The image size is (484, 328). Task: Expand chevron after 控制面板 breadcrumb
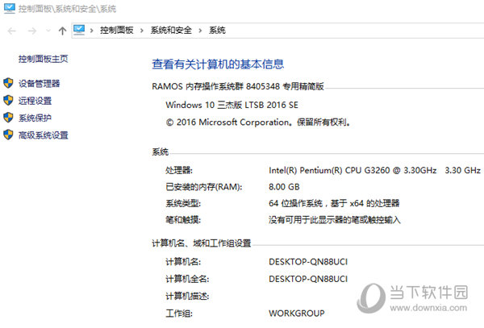pyautogui.click(x=142, y=31)
